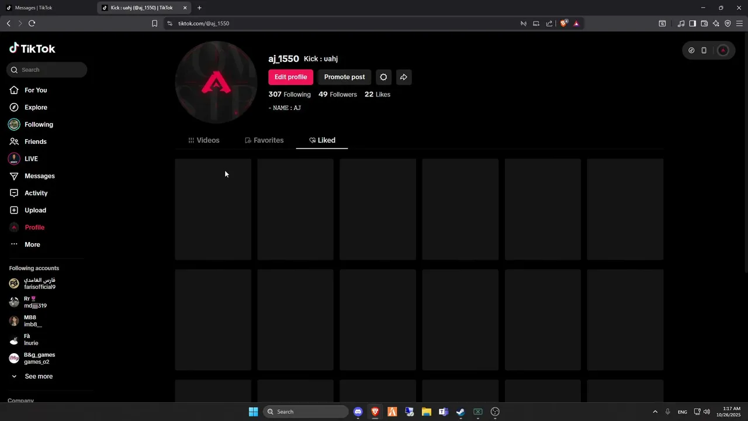Click the Windows Start button

click(x=253, y=412)
